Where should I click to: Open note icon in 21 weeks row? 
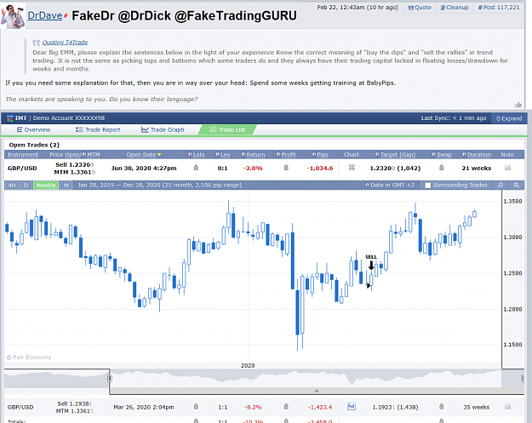click(x=507, y=168)
